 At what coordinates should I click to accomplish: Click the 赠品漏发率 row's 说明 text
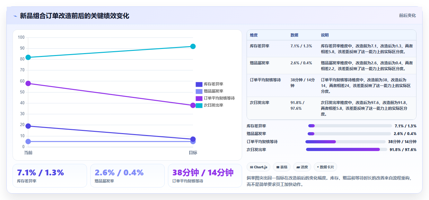367,66
